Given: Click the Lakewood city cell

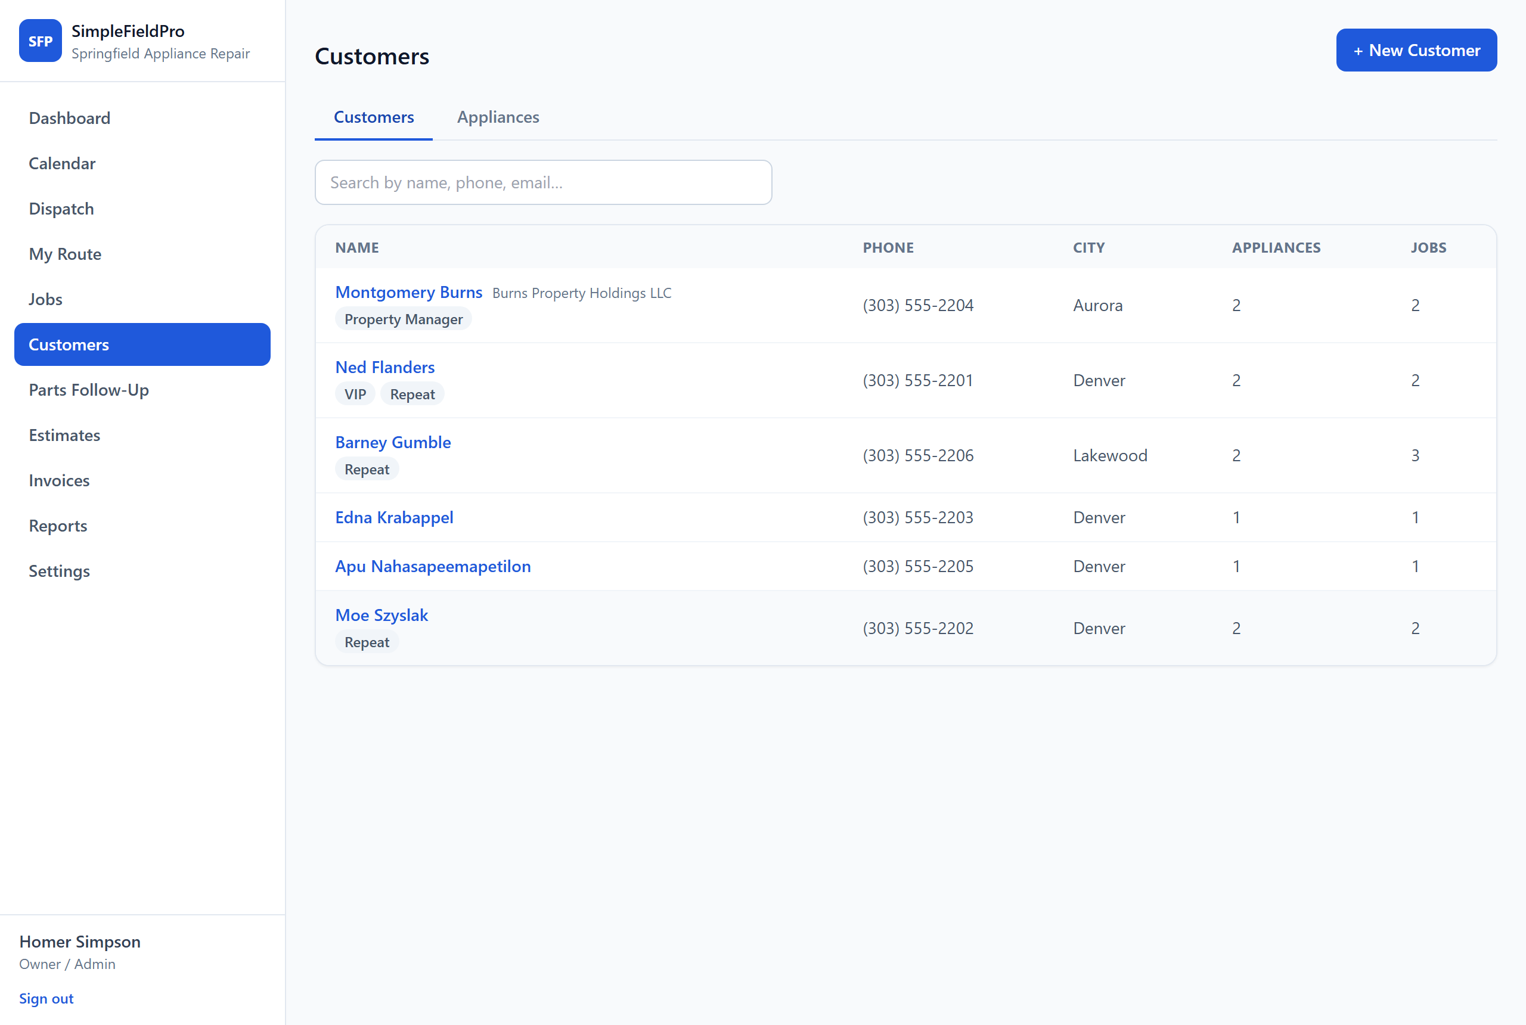Looking at the screenshot, I should click(1110, 456).
